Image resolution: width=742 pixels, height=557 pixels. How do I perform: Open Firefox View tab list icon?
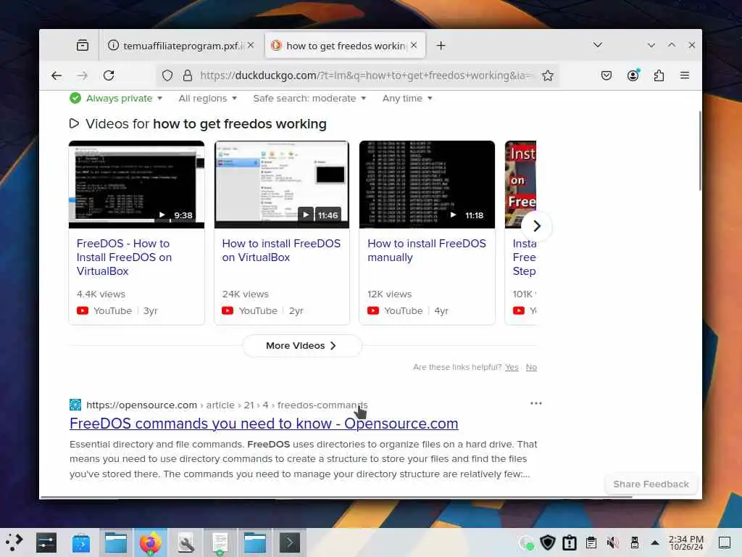point(83,46)
